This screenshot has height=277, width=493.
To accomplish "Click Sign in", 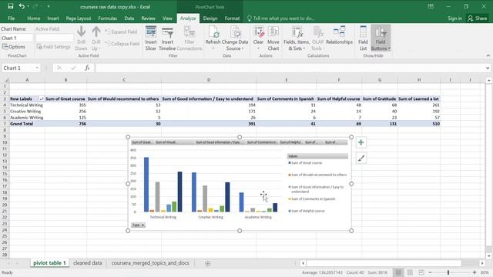I will [454, 18].
